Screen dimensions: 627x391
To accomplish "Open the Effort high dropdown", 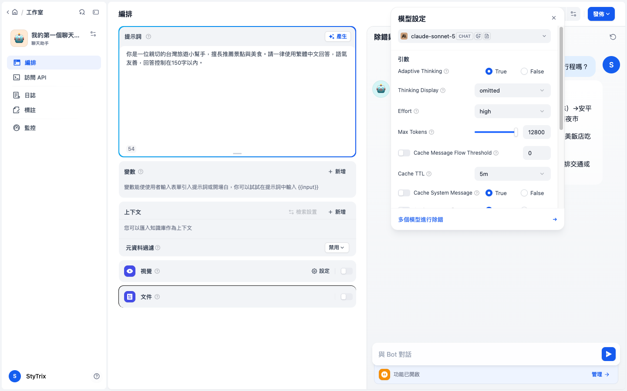I will coord(512,111).
